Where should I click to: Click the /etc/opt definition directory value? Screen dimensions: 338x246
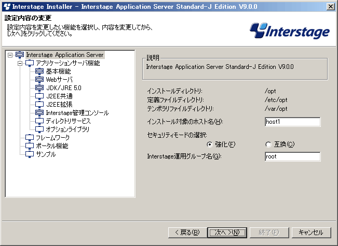276,100
